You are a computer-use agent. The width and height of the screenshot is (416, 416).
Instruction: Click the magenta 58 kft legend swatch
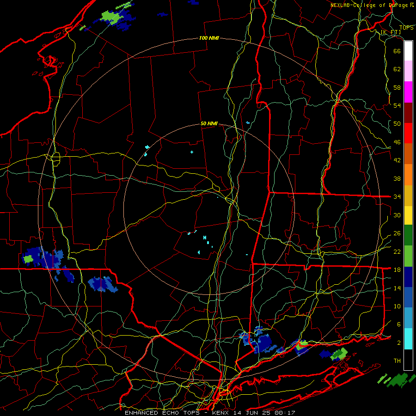click(x=408, y=92)
